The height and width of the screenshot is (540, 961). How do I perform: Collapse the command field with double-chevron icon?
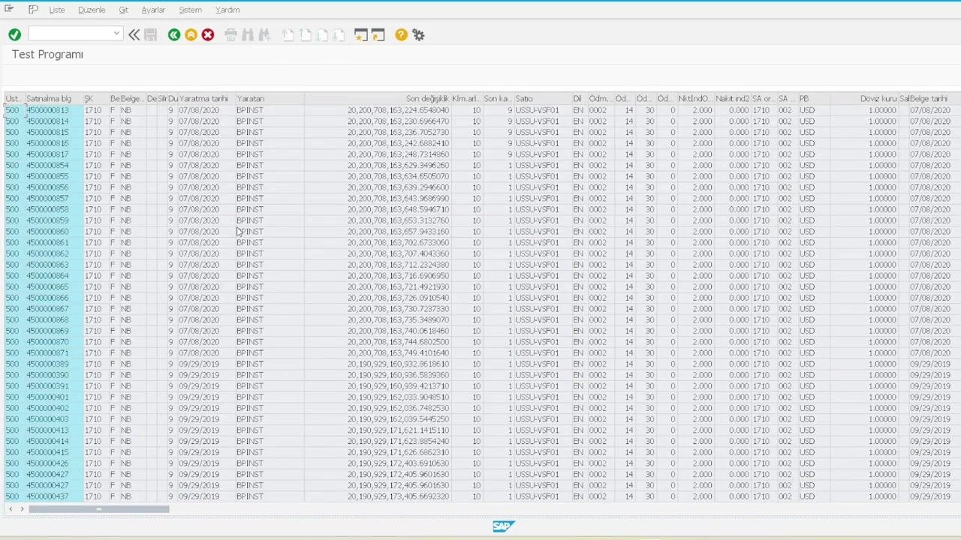pos(134,34)
